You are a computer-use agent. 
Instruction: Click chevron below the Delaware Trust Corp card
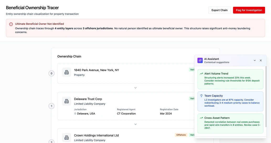135,124
